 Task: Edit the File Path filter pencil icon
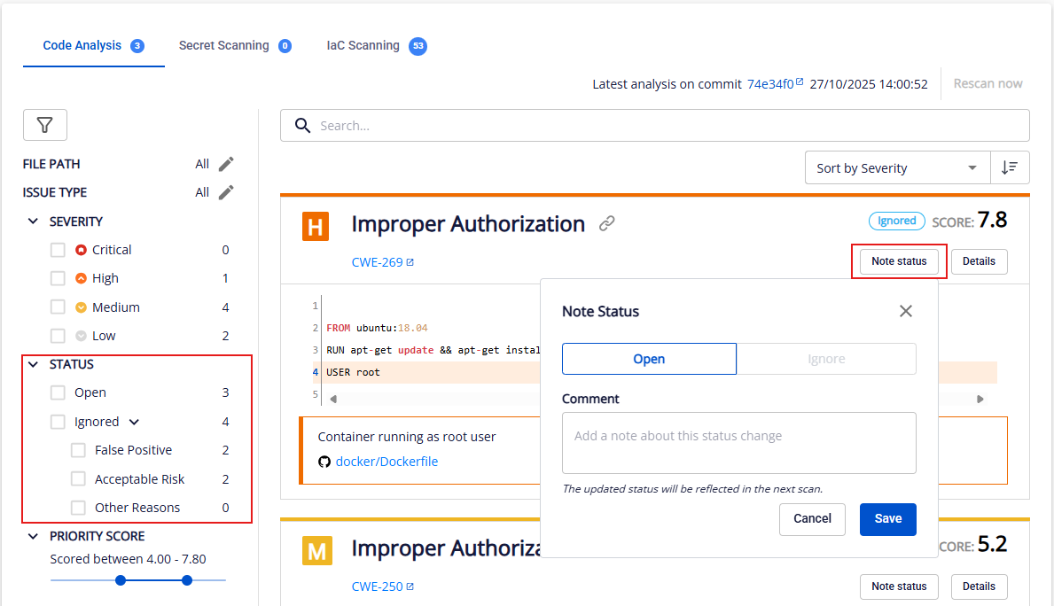tap(226, 164)
